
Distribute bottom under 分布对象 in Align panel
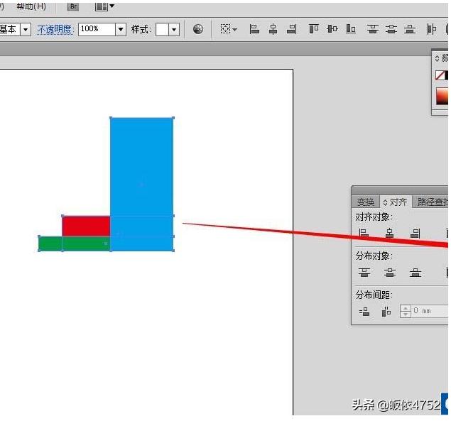tap(415, 273)
